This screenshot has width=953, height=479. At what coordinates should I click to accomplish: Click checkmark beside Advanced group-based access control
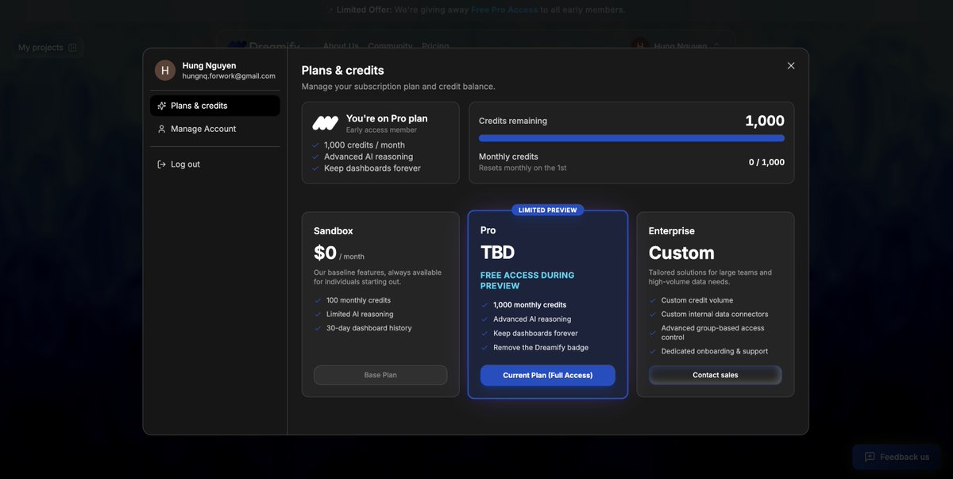click(653, 333)
